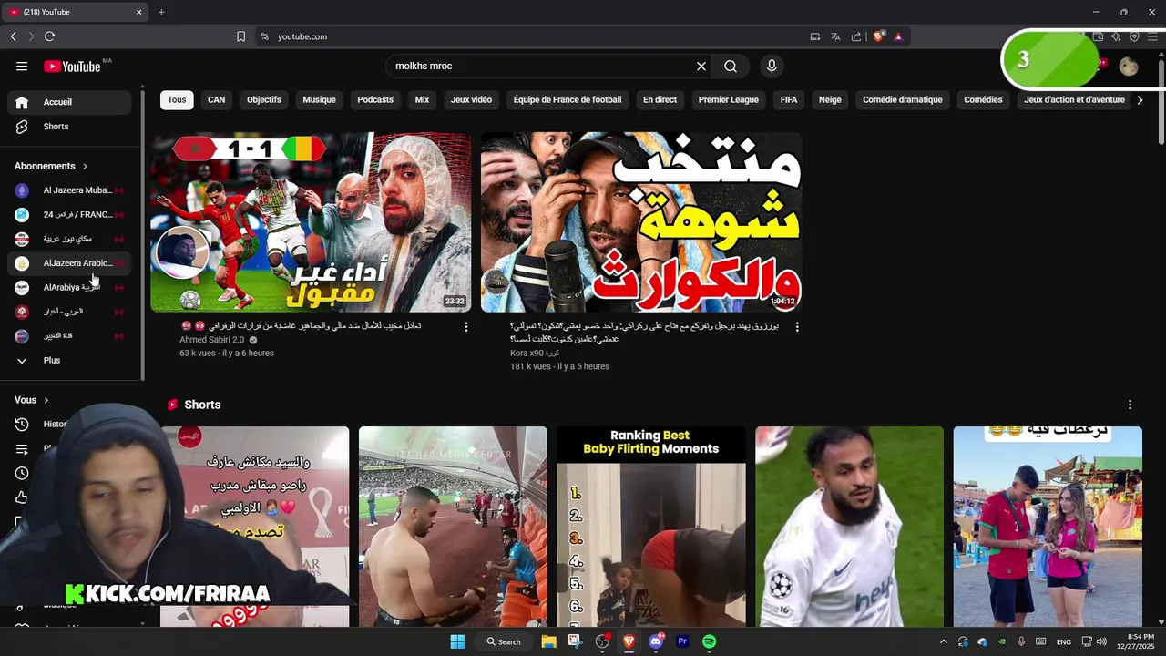Open the profile avatar menu

click(x=1129, y=66)
